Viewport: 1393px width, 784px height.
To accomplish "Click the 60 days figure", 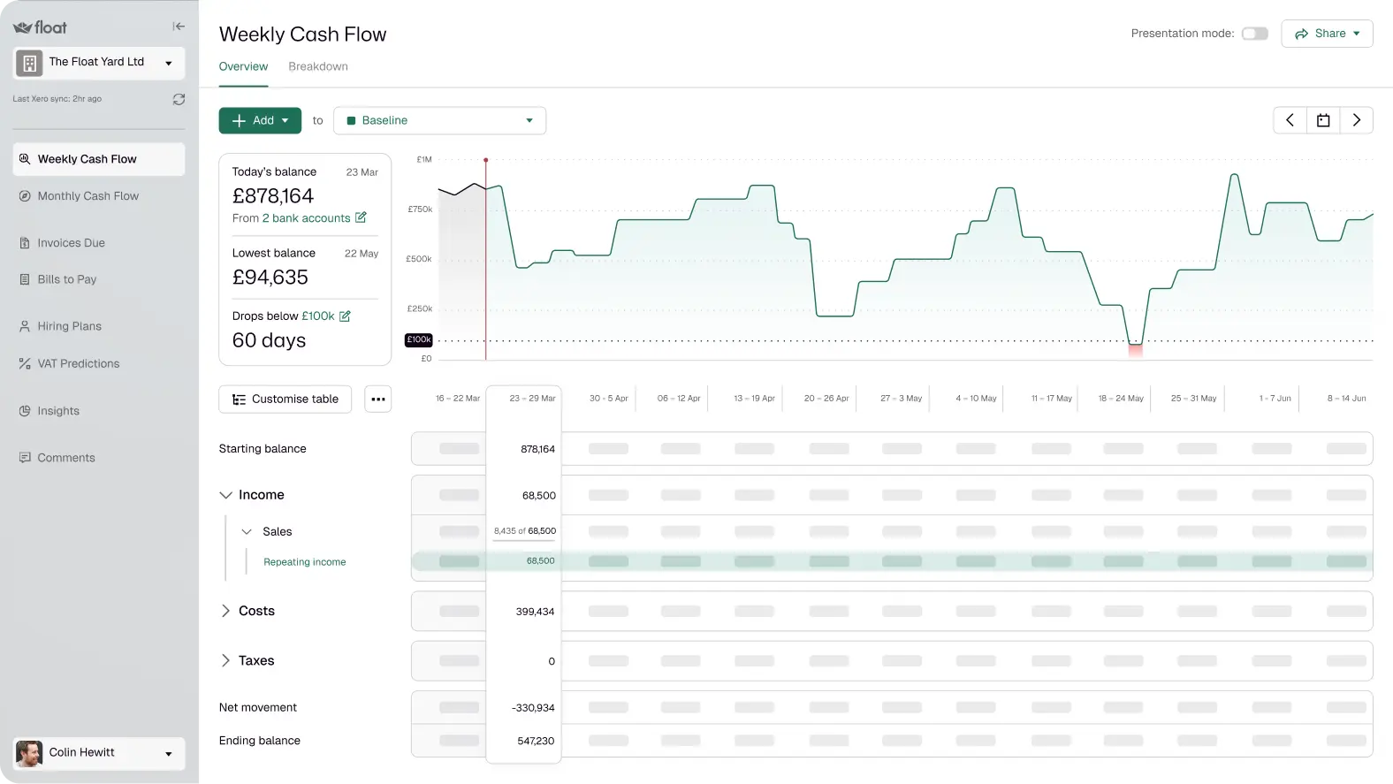I will click(269, 341).
